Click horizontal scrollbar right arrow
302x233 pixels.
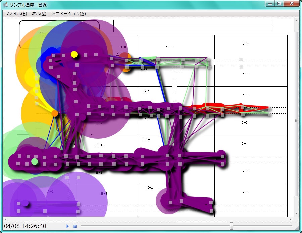click(x=290, y=219)
